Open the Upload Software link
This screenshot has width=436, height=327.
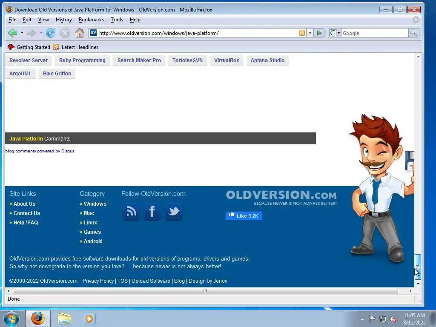coord(151,281)
